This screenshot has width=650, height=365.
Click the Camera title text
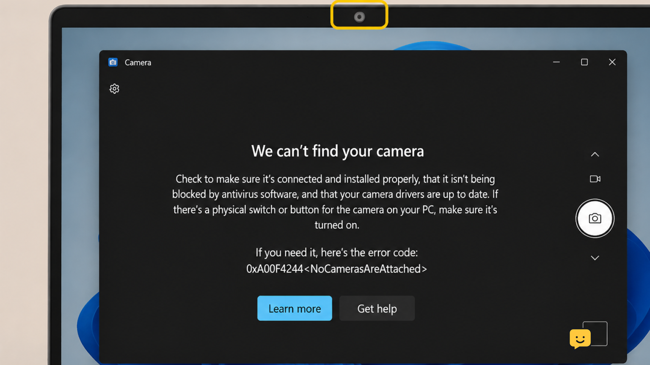click(x=138, y=63)
